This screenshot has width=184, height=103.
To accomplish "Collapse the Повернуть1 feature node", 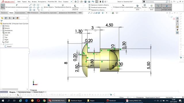I will click(x=1, y=44).
